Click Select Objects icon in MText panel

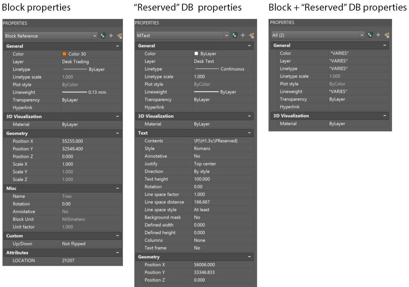(243, 36)
